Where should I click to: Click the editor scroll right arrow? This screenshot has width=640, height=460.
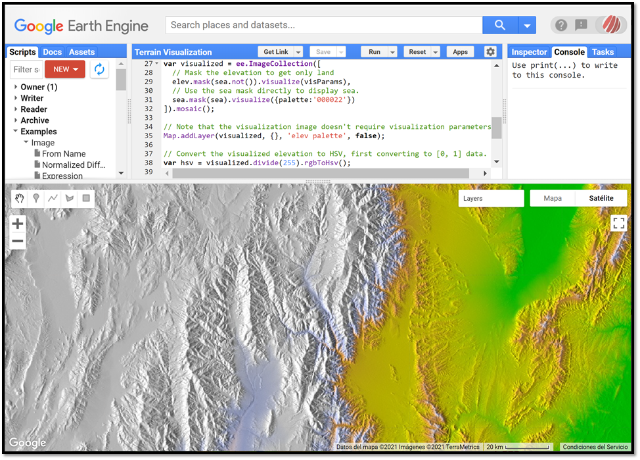pos(486,173)
